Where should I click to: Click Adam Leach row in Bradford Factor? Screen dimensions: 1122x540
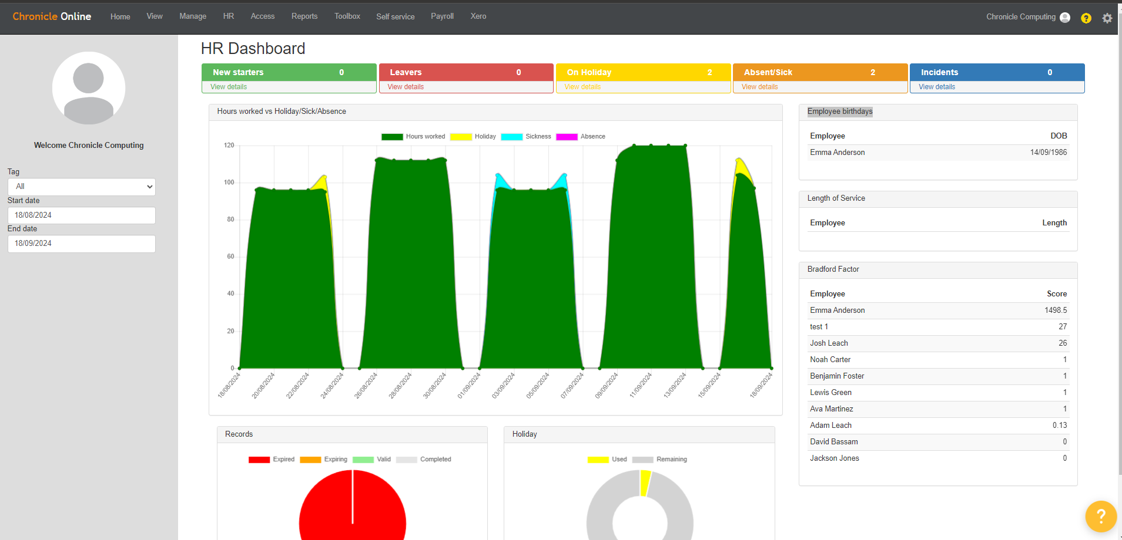[939, 426]
